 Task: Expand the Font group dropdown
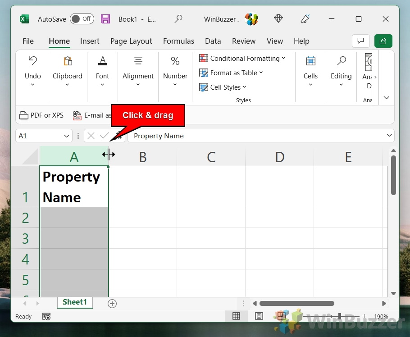[x=102, y=84]
